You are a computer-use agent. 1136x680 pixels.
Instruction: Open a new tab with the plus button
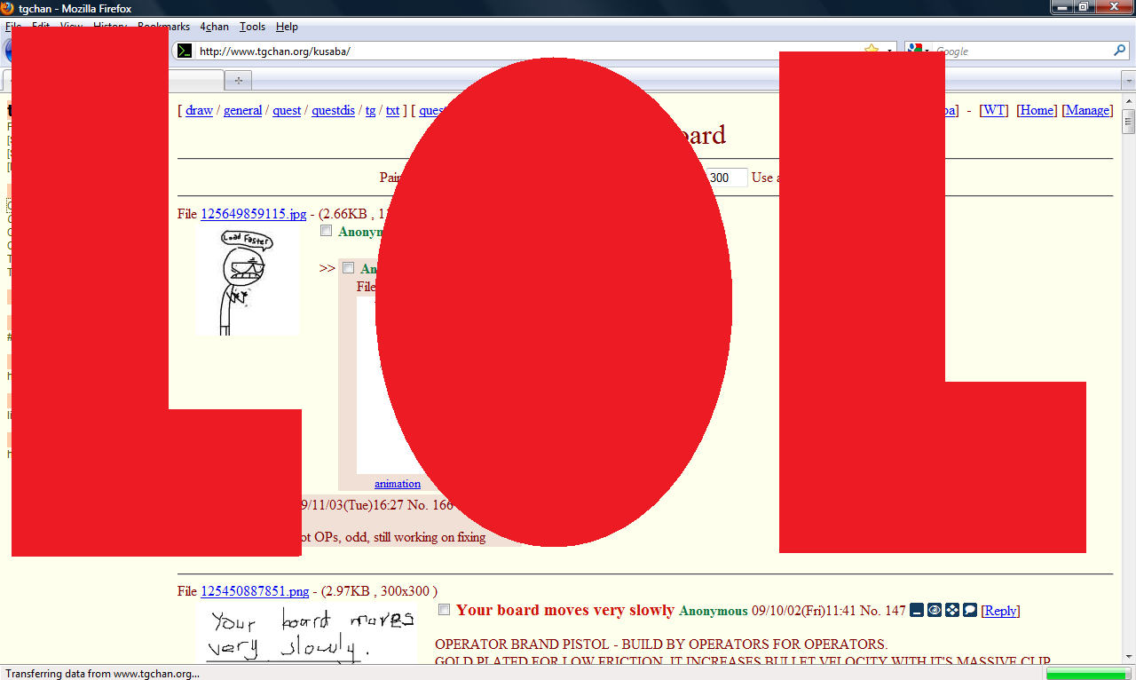(x=238, y=80)
